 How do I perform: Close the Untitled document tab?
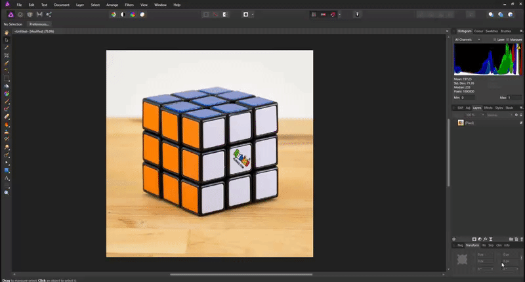coord(447,31)
